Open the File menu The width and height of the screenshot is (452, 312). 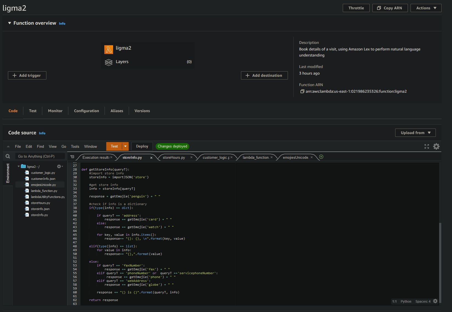tap(18, 146)
